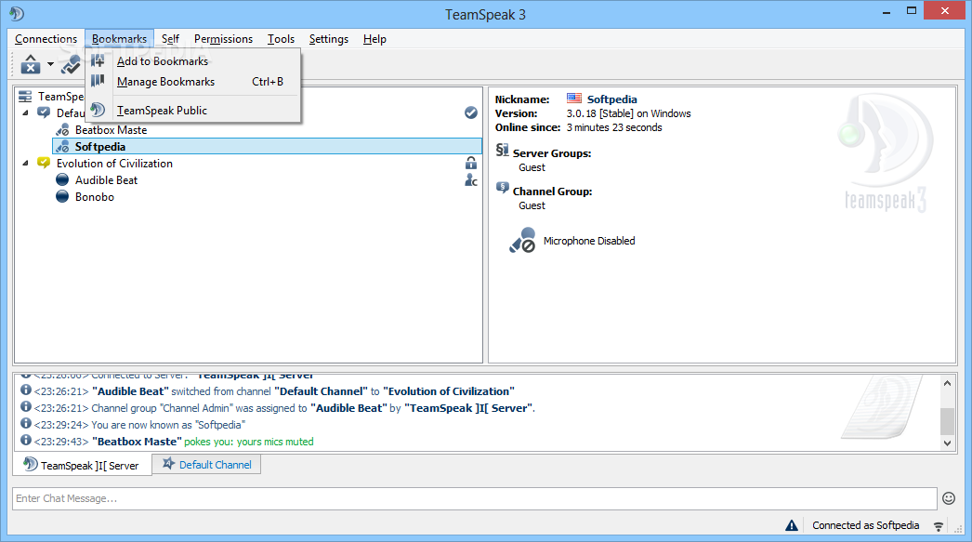
Task: Click Beatbox Maste's muted microphone icon
Action: pos(62,129)
